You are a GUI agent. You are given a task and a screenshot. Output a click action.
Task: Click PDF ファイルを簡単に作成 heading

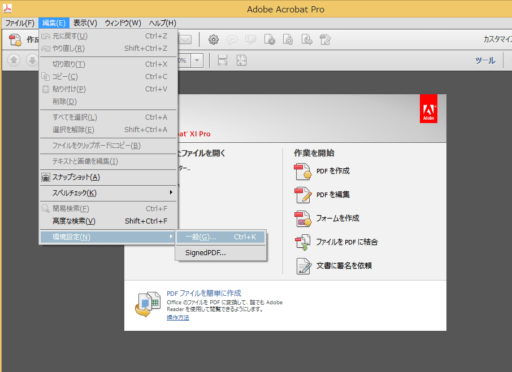(204, 293)
